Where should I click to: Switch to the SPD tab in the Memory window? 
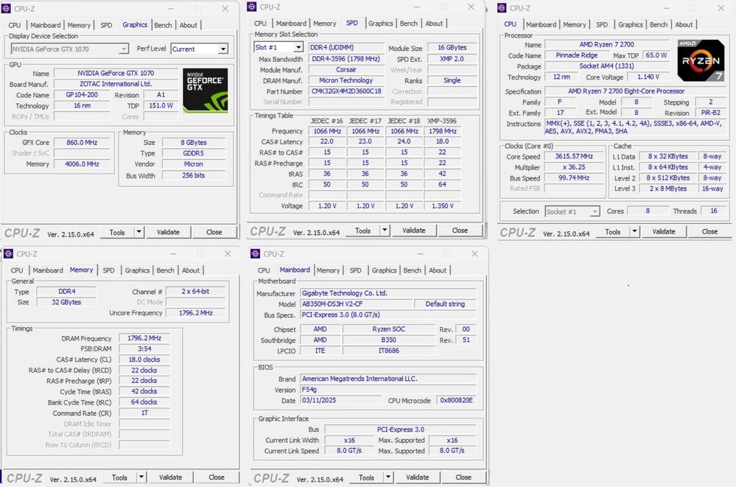coord(108,270)
